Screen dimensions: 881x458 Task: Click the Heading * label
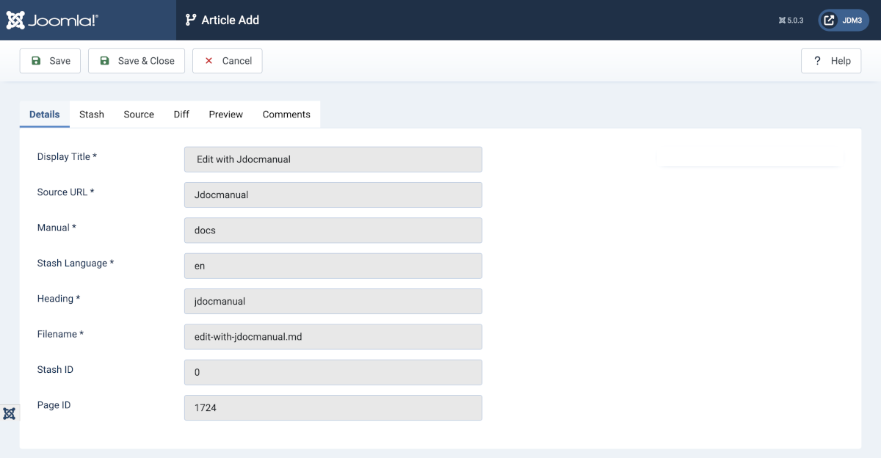pyautogui.click(x=59, y=299)
